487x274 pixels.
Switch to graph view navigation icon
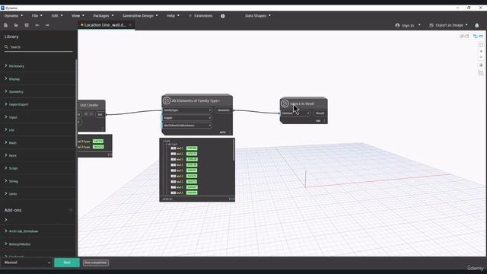click(x=478, y=37)
